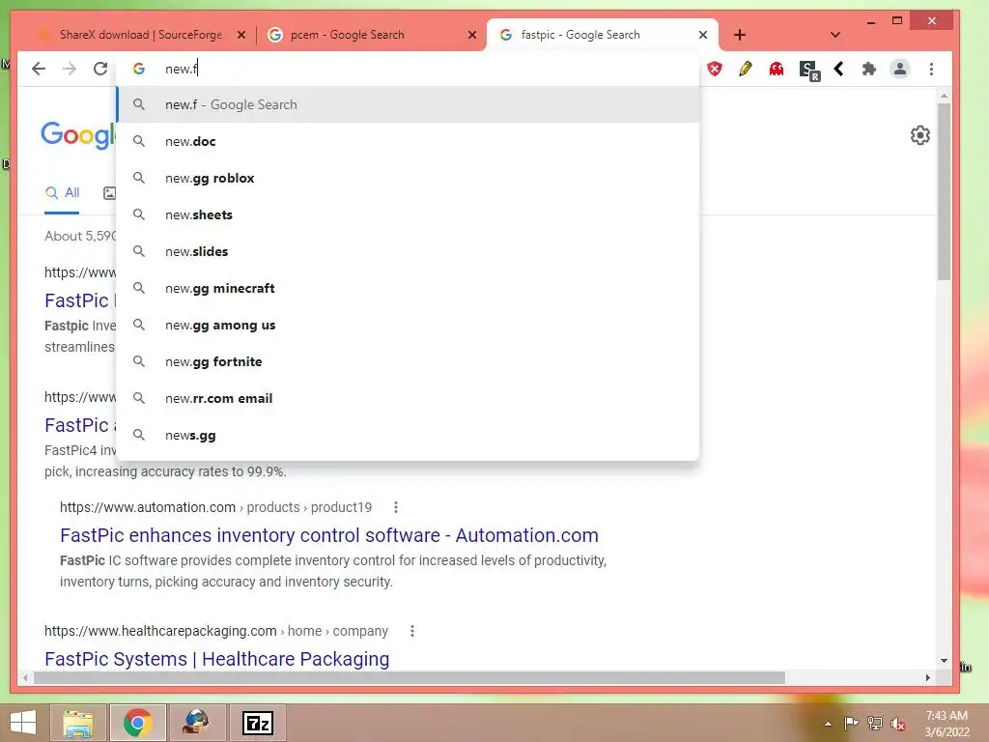Choose the new.rr.com email suggestion
Viewport: 989px width, 742px height.
click(x=409, y=398)
